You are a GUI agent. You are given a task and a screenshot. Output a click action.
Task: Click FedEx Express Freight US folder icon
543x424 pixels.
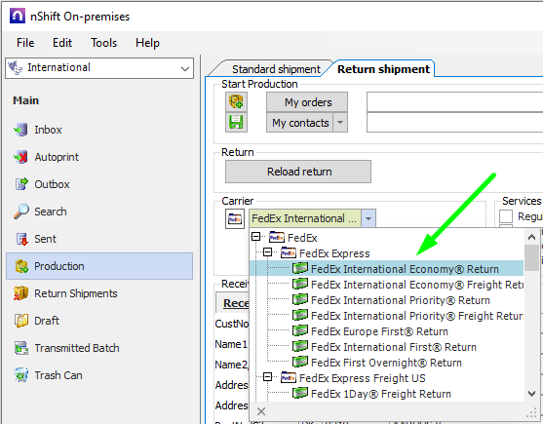click(289, 377)
